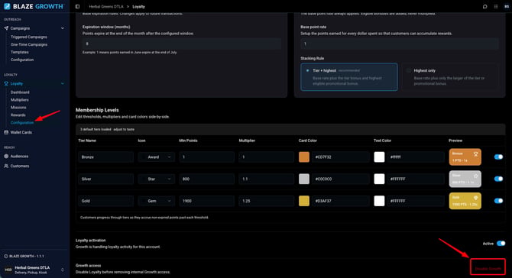Open the Wallet Cards link

click(x=21, y=132)
